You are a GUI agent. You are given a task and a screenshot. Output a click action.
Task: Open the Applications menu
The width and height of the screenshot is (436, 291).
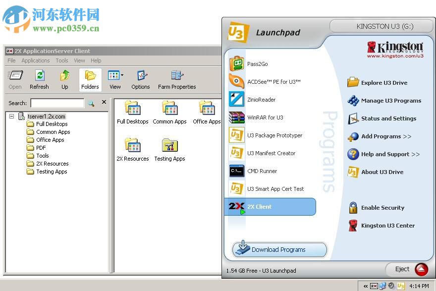pos(35,60)
